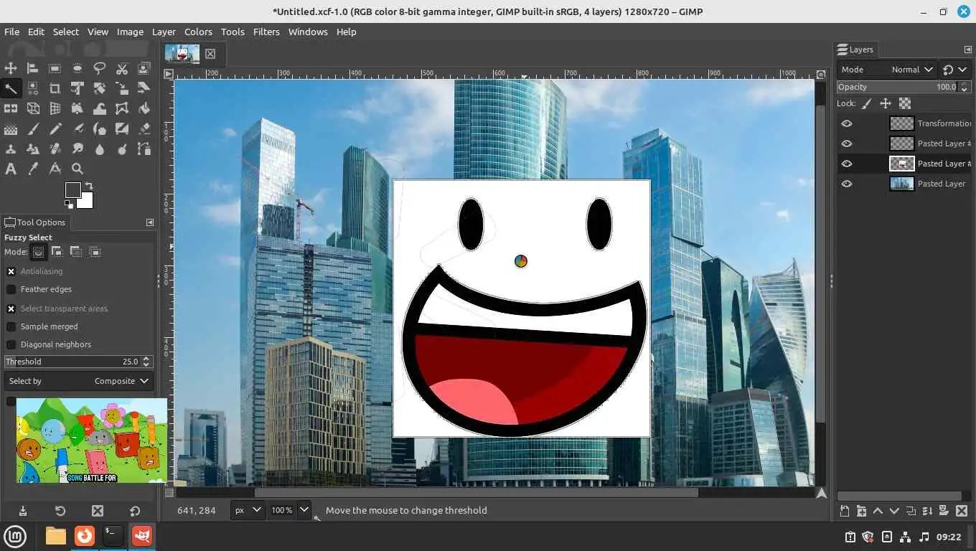The image size is (976, 551).
Task: Toggle Select transparent areas checkbox
Action: click(x=11, y=309)
